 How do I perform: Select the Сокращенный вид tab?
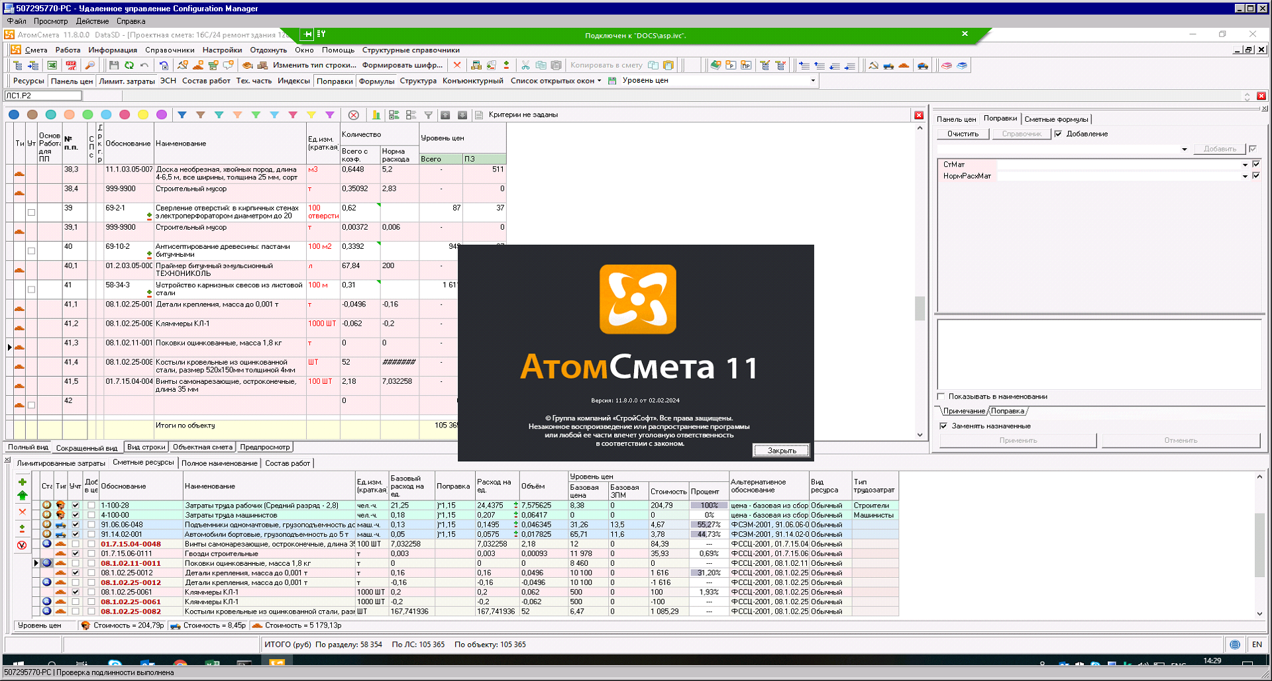[x=87, y=448]
